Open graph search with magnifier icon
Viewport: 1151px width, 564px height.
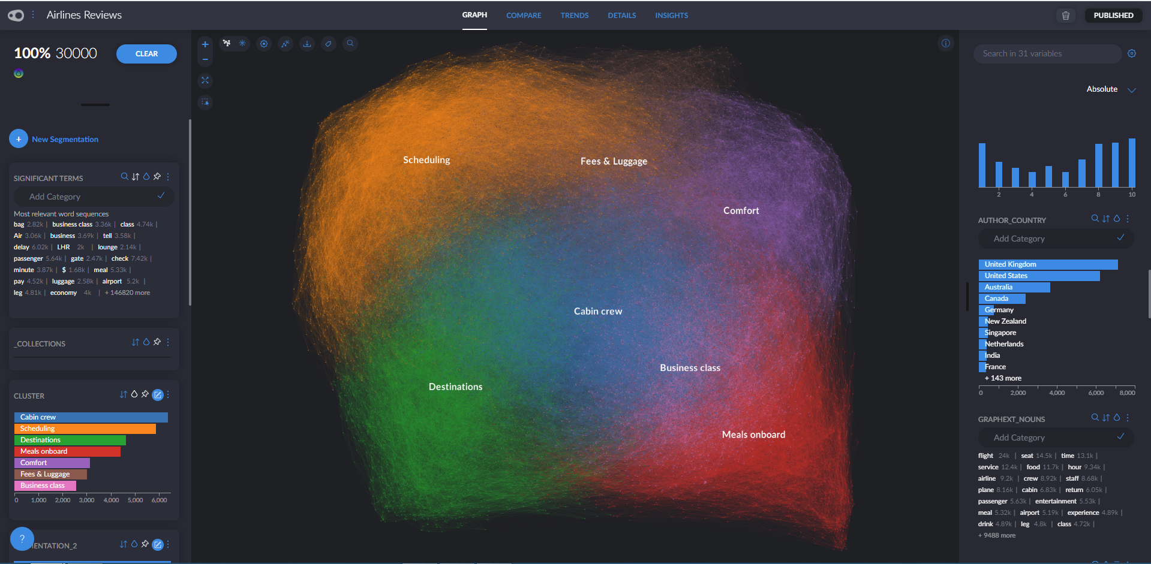[350, 44]
